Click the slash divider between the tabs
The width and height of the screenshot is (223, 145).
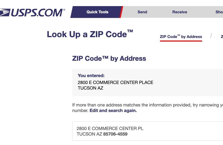[x=211, y=36]
